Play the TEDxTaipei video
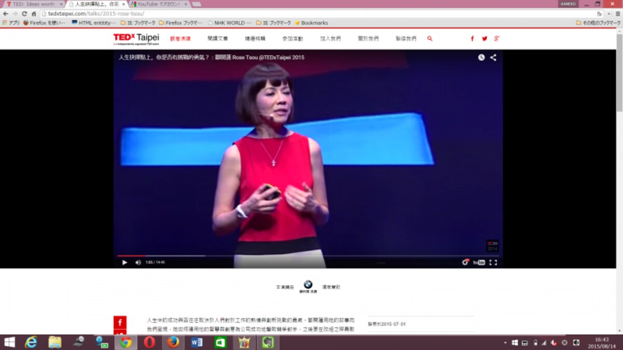Image resolution: width=623 pixels, height=350 pixels. click(125, 262)
